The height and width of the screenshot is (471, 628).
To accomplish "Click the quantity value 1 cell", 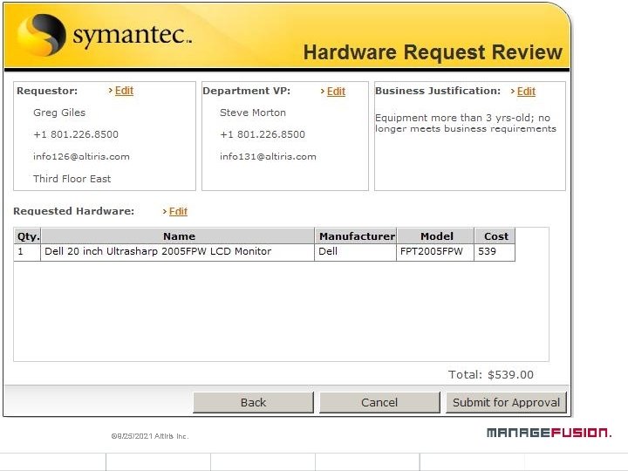I will pos(27,252).
